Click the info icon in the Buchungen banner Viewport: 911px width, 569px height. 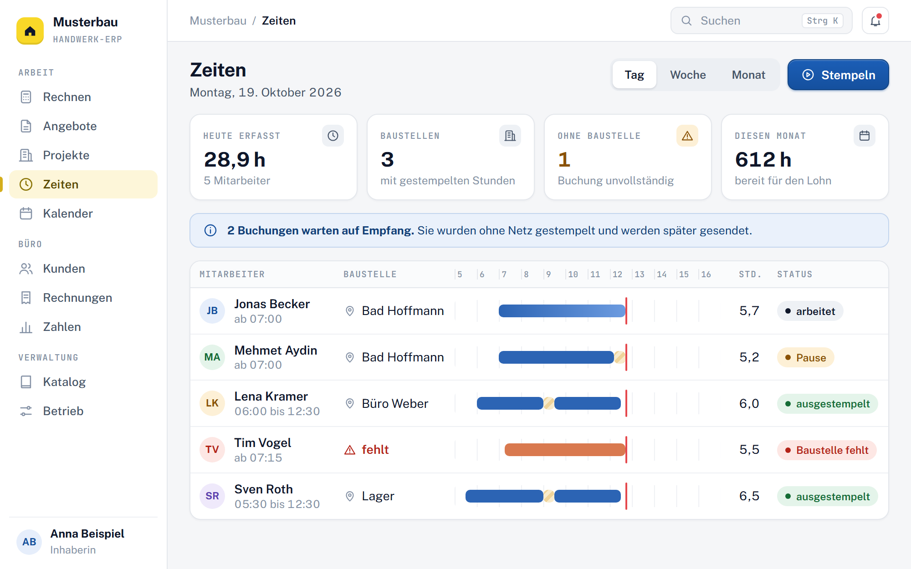(210, 230)
